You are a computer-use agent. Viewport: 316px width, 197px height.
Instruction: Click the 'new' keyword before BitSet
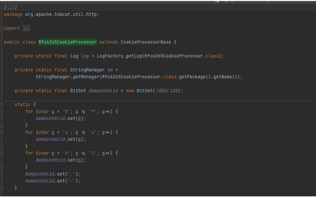130,91
